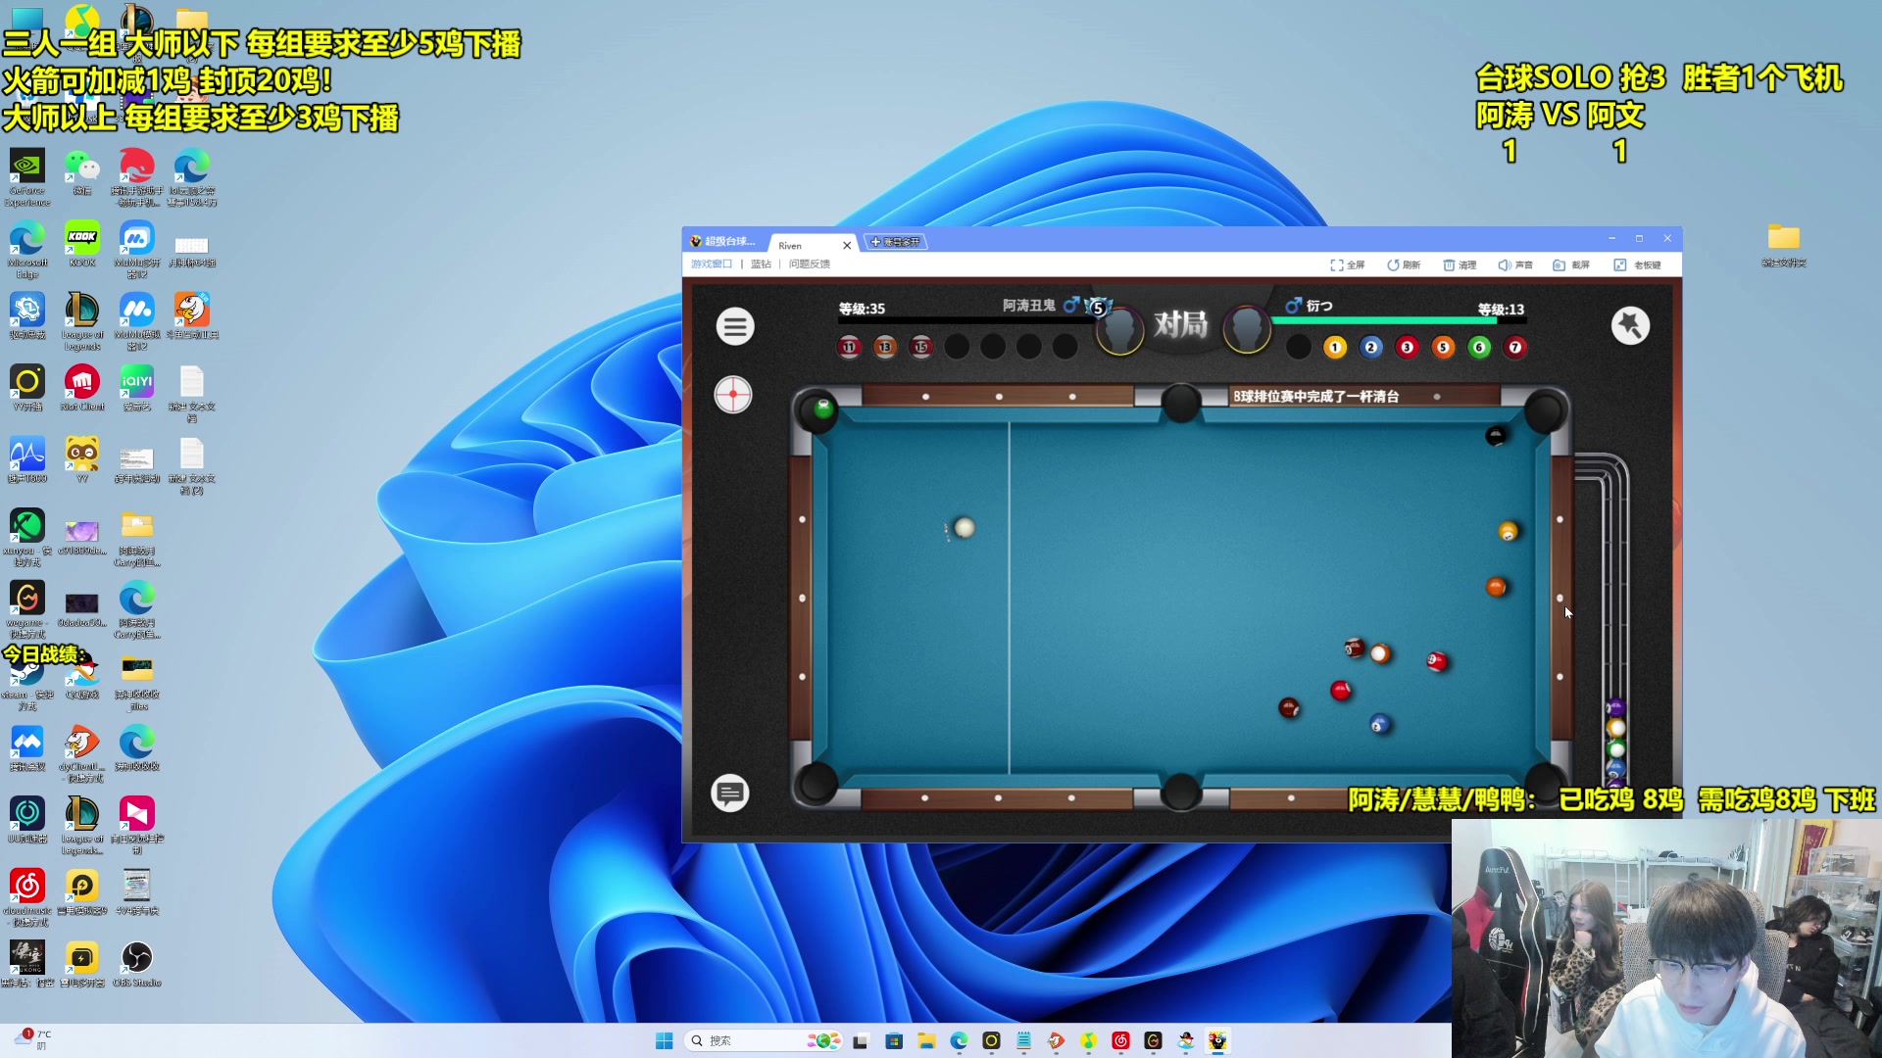1882x1058 pixels.
Task: Open 腾讯会议 desktop shortcut
Action: tap(27, 748)
